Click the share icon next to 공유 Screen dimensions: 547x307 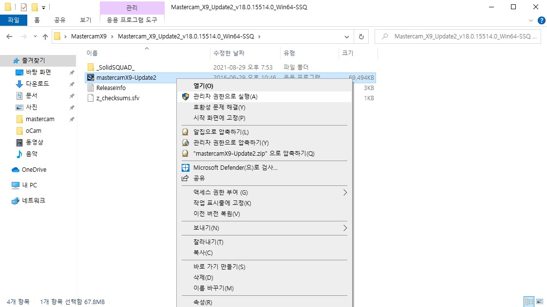click(x=185, y=178)
